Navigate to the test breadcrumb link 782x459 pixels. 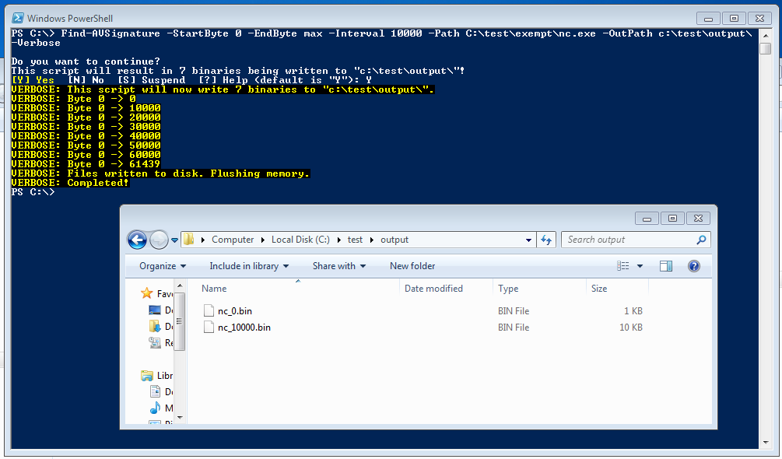tap(355, 240)
